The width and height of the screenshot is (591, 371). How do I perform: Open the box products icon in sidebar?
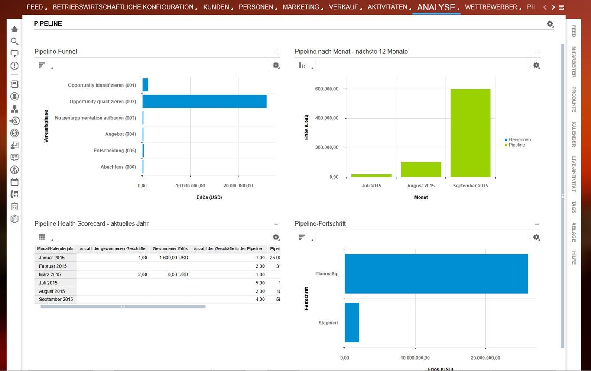coord(14,219)
